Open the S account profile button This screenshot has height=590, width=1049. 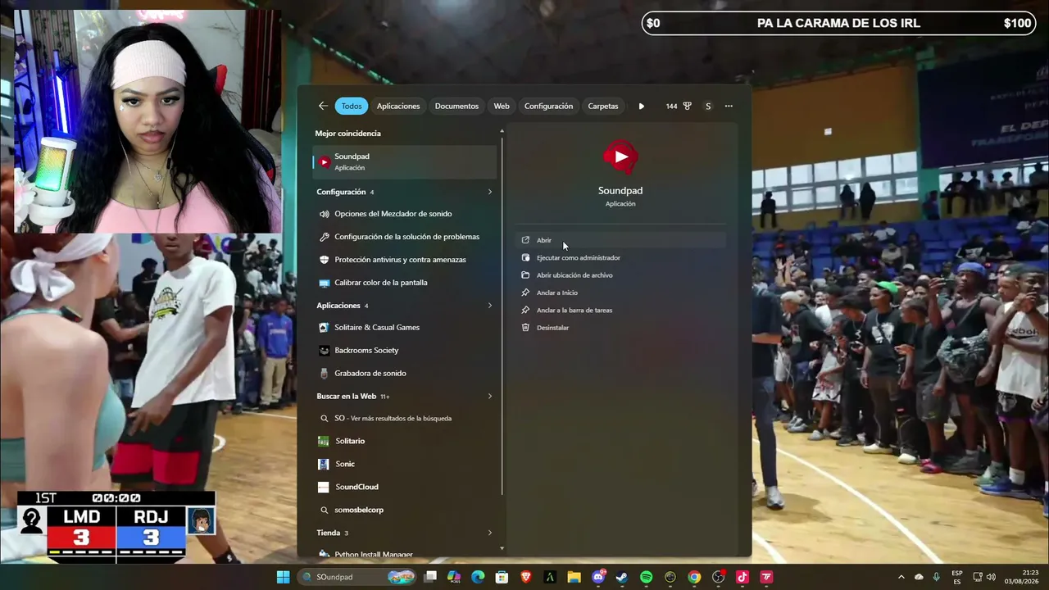click(x=708, y=106)
